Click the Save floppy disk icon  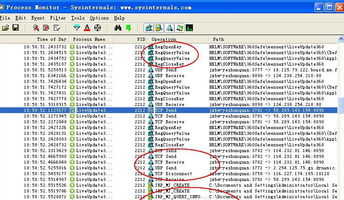pos(16,28)
